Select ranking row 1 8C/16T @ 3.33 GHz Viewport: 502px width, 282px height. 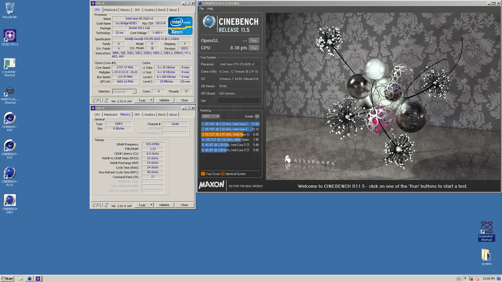pyautogui.click(x=230, y=124)
